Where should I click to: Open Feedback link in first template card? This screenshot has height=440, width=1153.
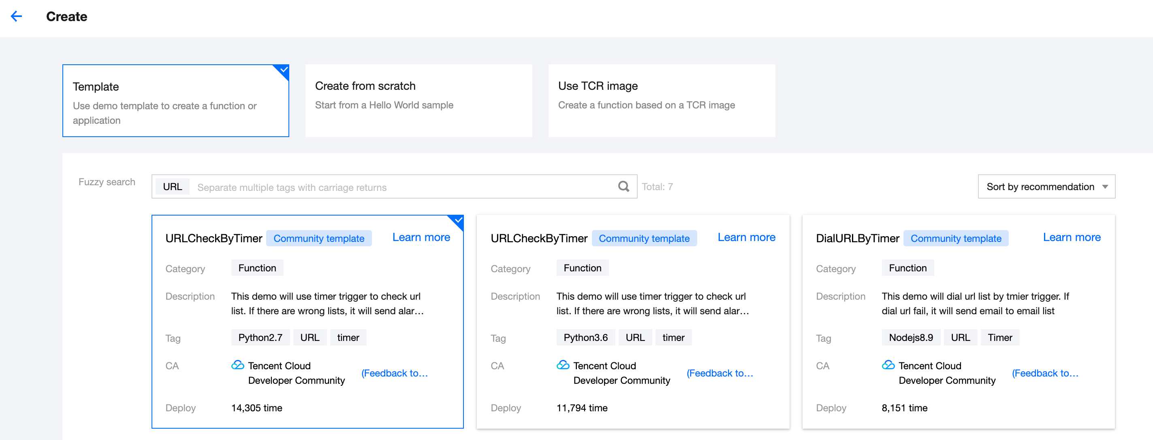[x=394, y=373]
